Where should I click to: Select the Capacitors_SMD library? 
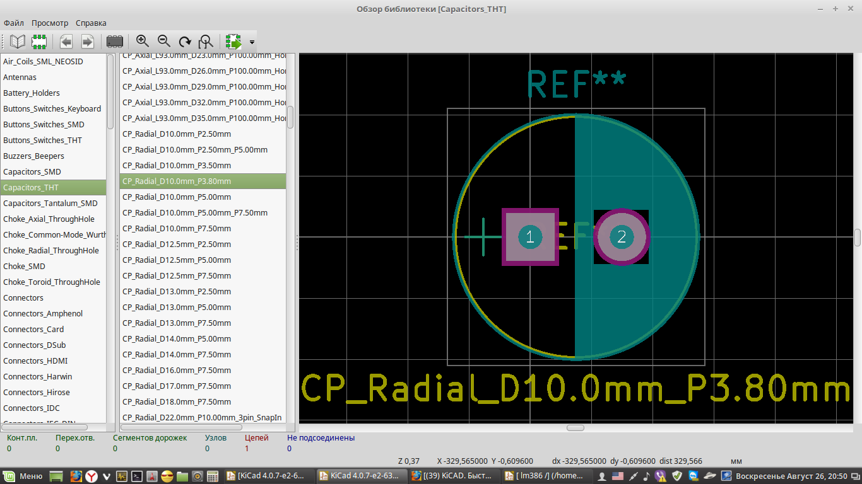(53, 171)
